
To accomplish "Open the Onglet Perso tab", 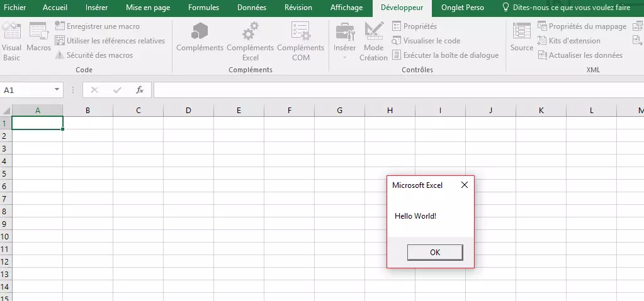I will click(x=463, y=8).
